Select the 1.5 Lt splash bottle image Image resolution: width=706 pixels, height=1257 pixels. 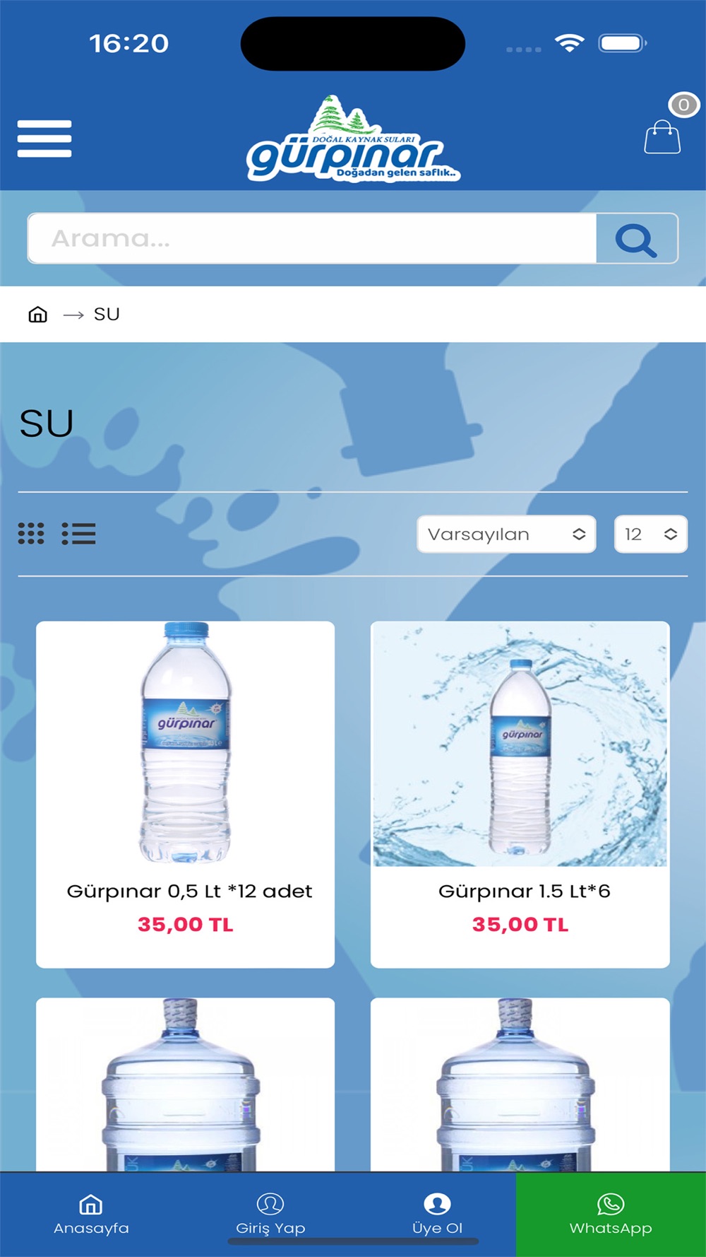(520, 744)
